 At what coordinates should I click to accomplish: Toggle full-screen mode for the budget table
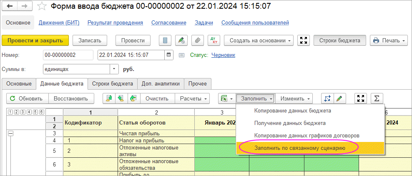pos(361,98)
